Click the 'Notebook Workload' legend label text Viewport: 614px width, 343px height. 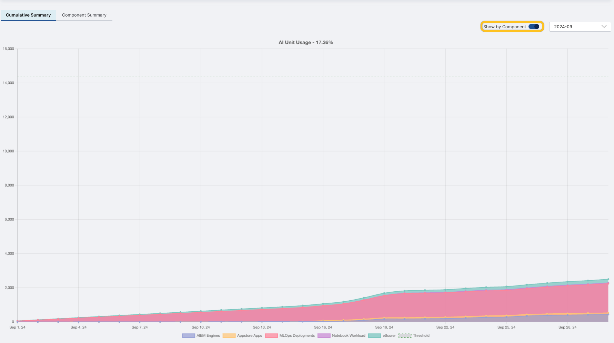348,335
